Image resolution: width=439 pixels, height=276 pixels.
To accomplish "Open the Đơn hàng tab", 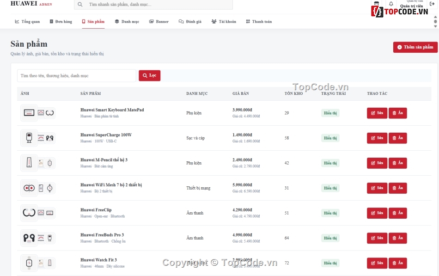I will pyautogui.click(x=61, y=22).
